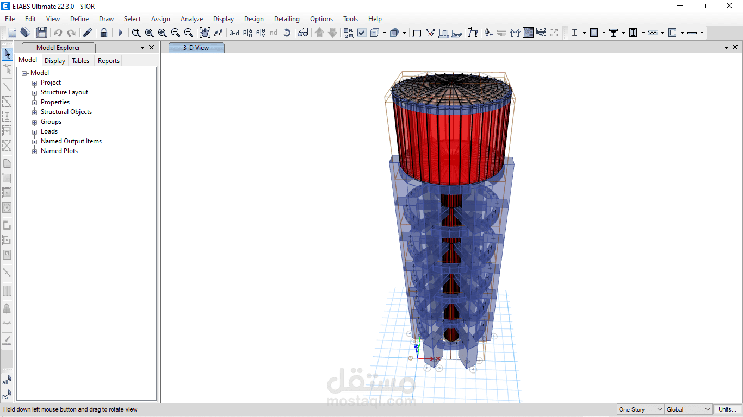
Task: Open the I-section steel frame design dropdown
Action: click(584, 33)
